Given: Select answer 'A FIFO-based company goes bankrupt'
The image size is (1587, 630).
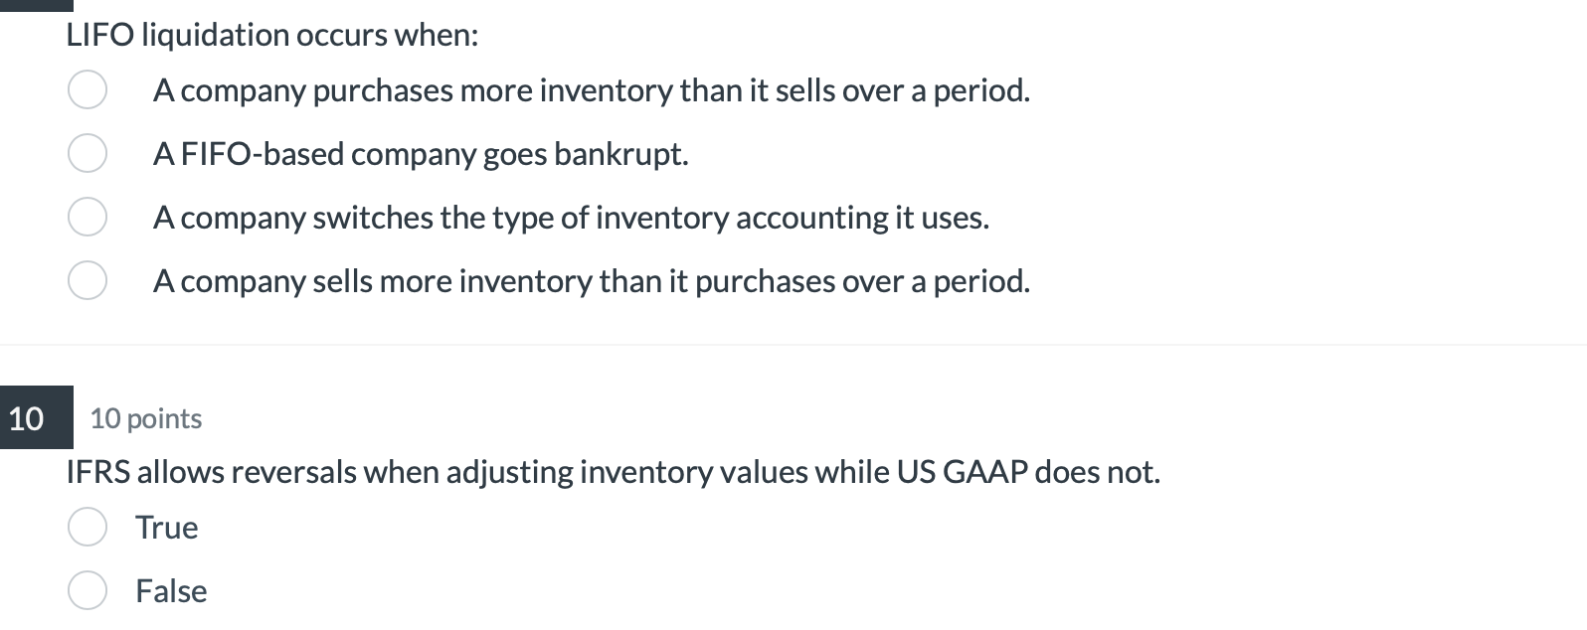Looking at the screenshot, I should tap(88, 154).
